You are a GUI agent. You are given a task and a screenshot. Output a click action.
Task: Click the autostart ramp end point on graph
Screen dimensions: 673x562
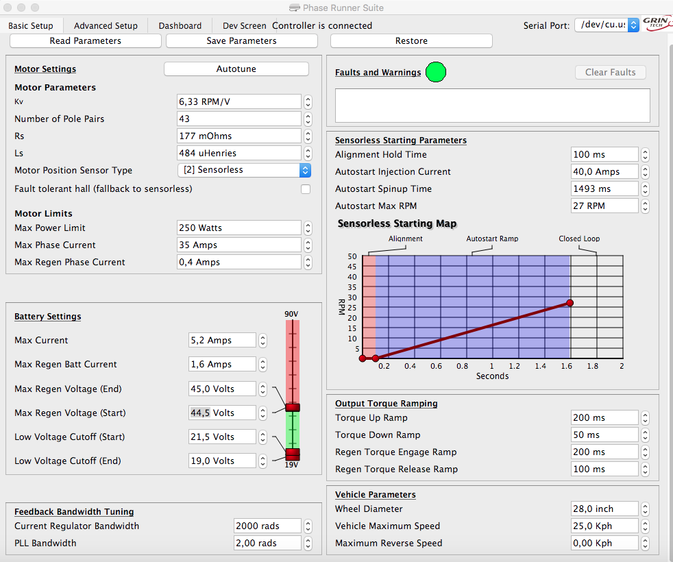[x=570, y=303]
